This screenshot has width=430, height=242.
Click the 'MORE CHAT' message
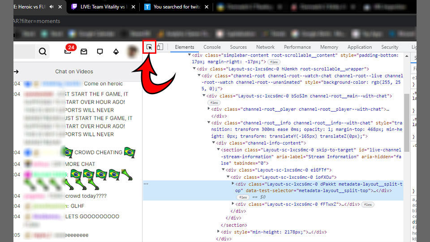click(80, 164)
